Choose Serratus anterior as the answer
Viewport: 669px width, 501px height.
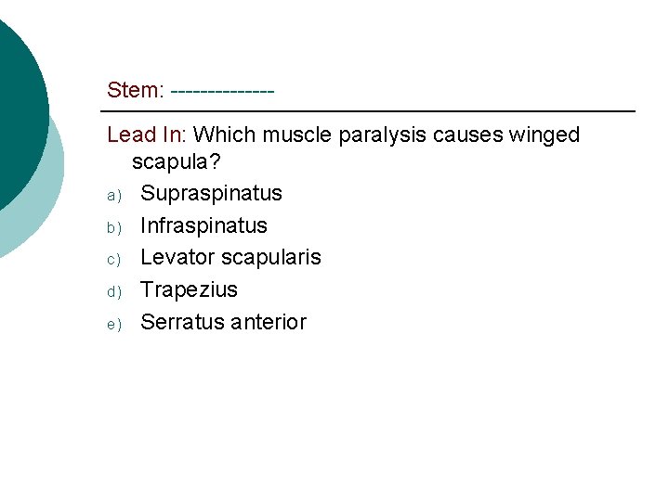click(223, 322)
